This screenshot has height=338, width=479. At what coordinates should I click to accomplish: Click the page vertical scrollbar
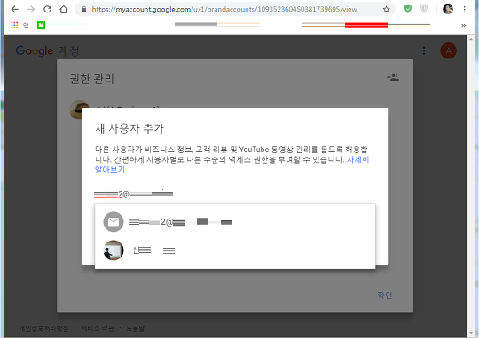point(470,185)
